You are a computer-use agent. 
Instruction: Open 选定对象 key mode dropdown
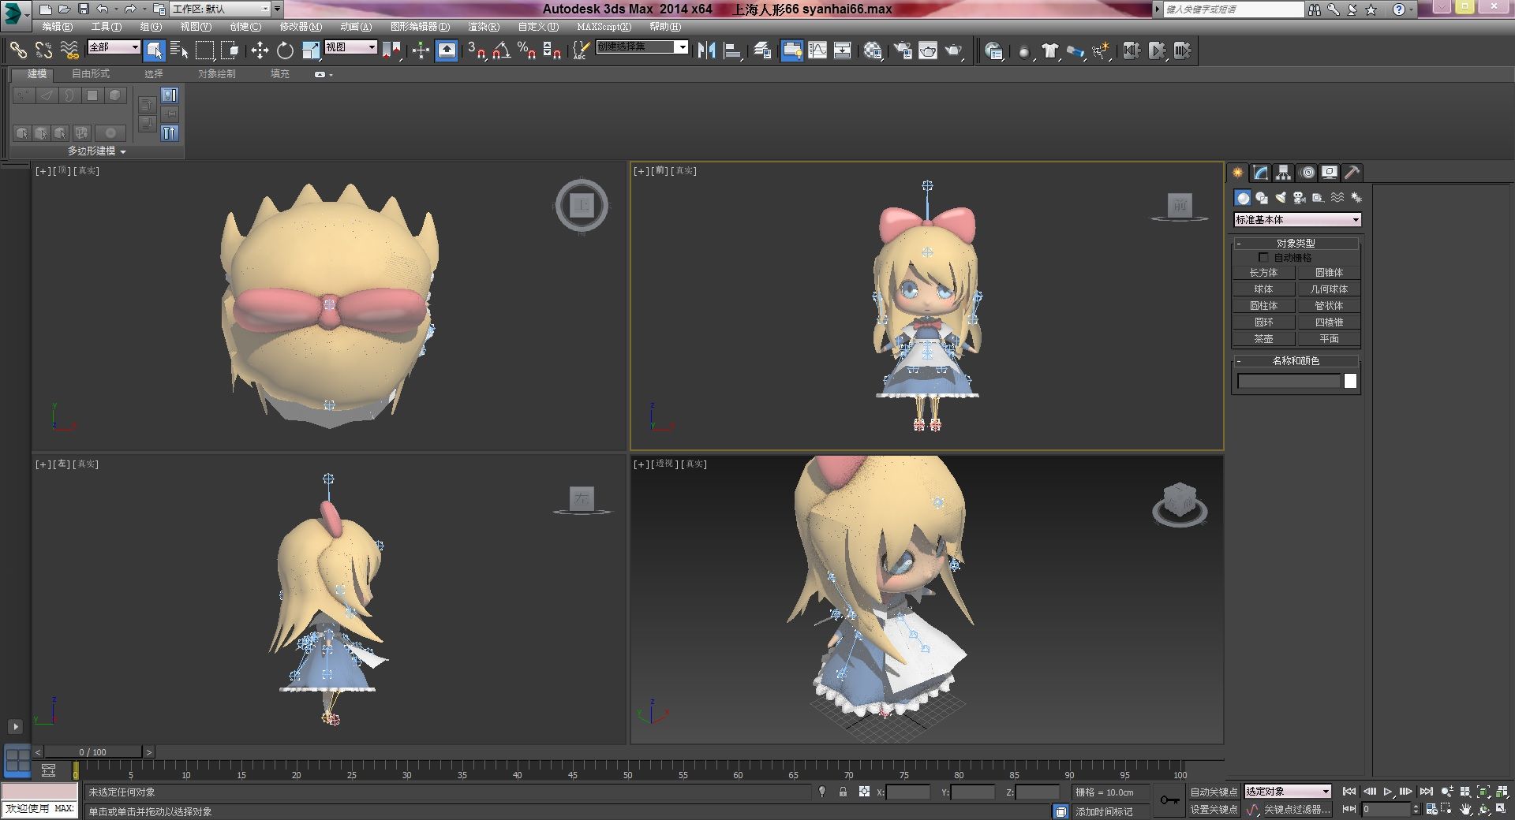pos(1288,791)
